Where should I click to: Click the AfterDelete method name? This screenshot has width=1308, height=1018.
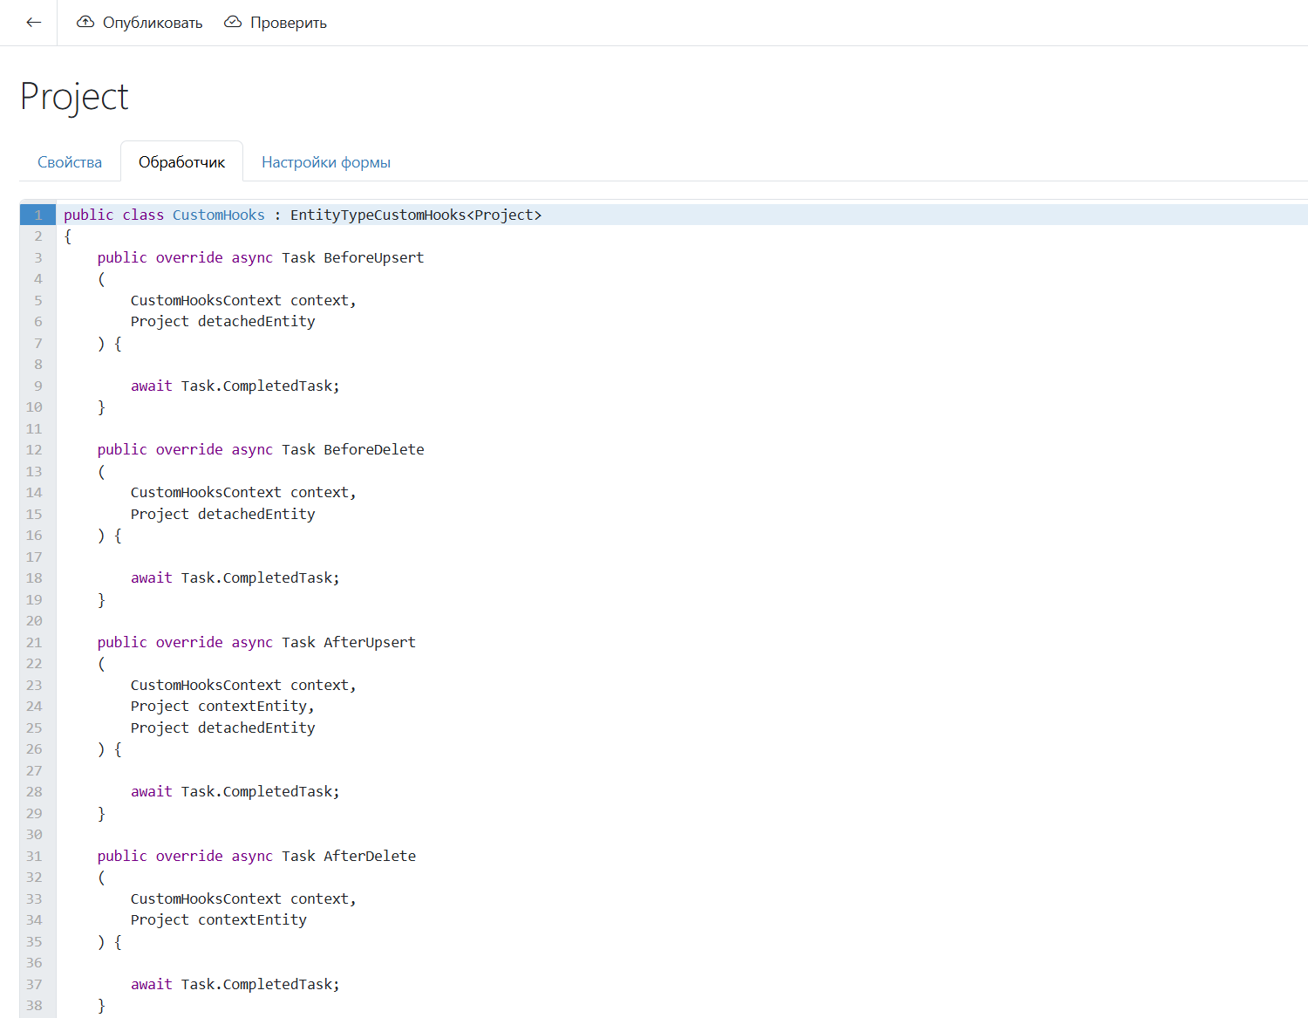pos(369,857)
